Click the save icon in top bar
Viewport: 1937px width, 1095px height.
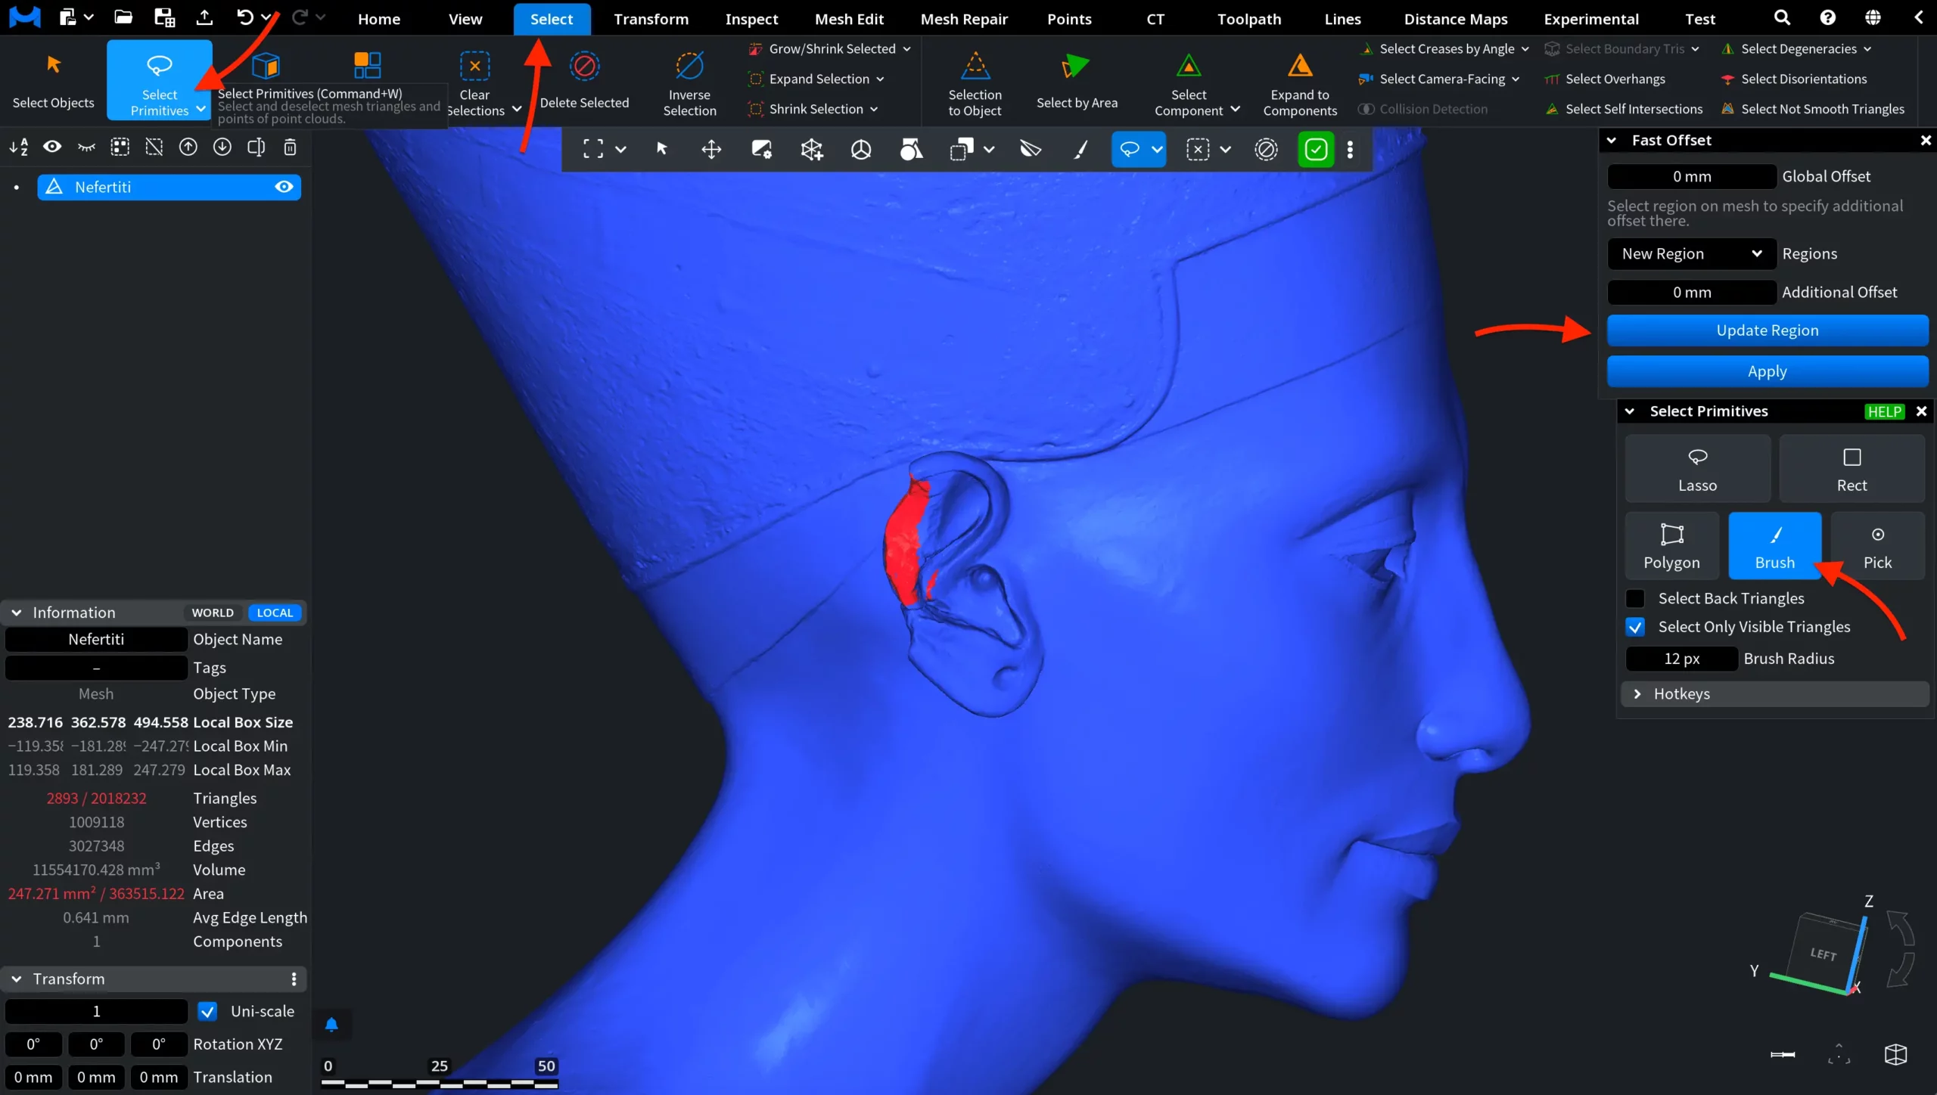164,17
